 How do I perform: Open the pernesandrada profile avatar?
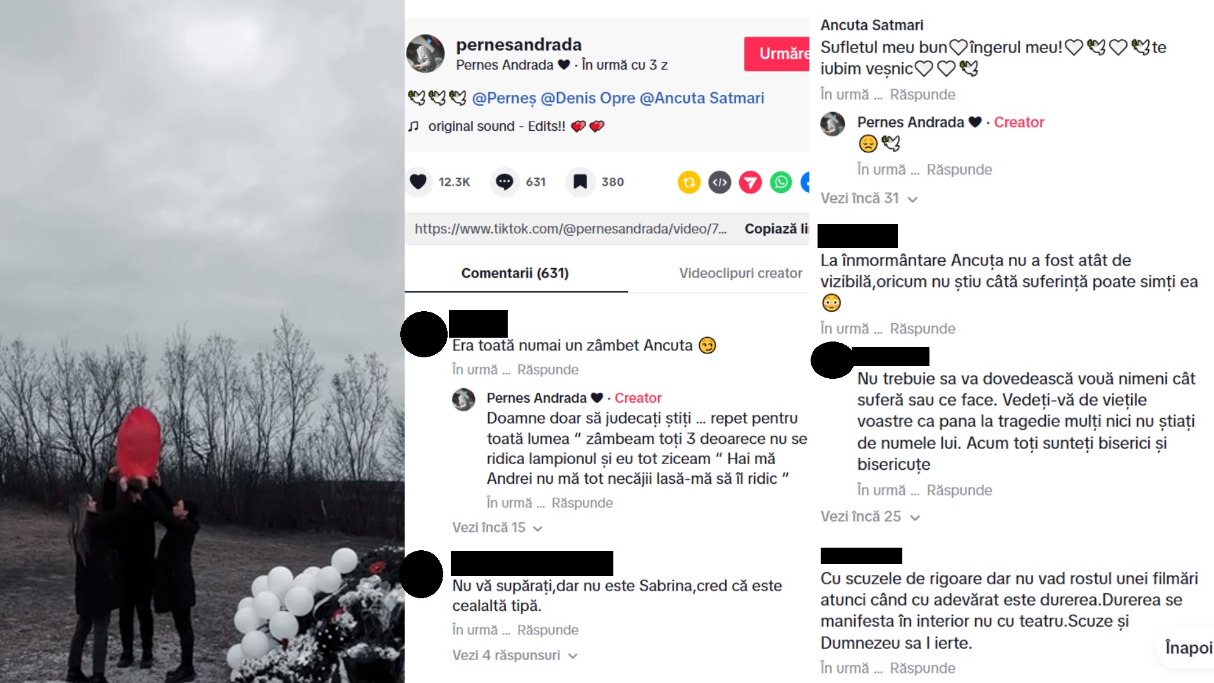pos(425,54)
